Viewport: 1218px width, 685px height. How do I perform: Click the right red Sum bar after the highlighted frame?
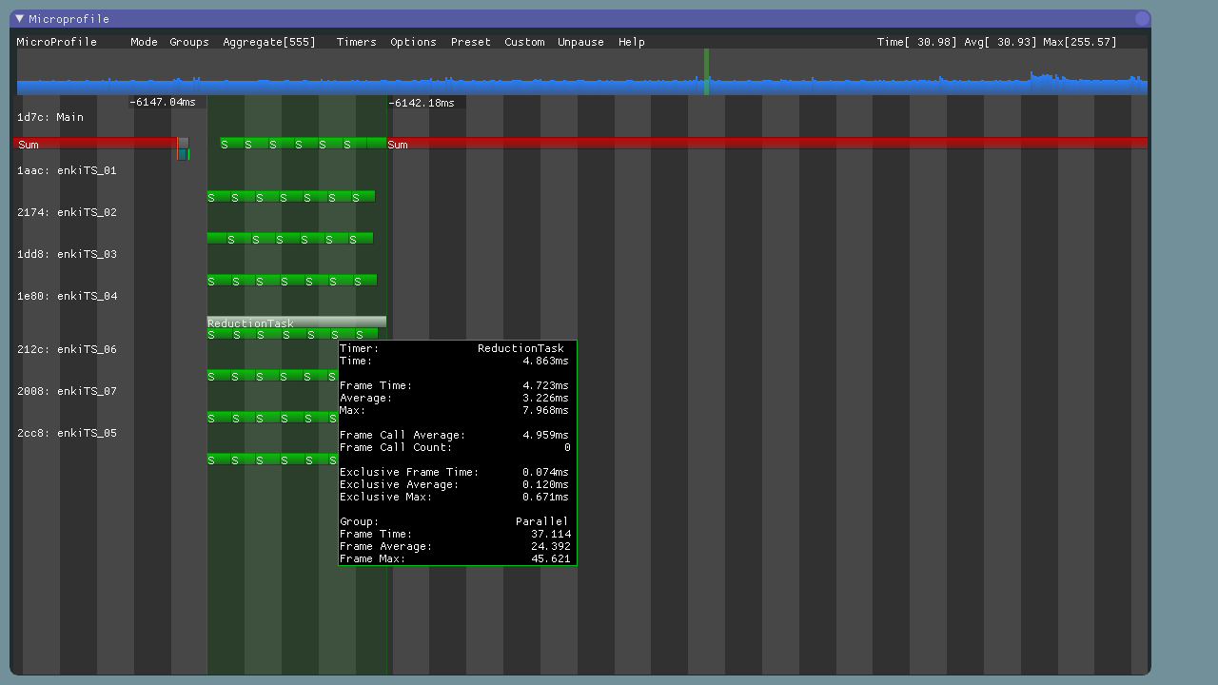click(x=761, y=144)
